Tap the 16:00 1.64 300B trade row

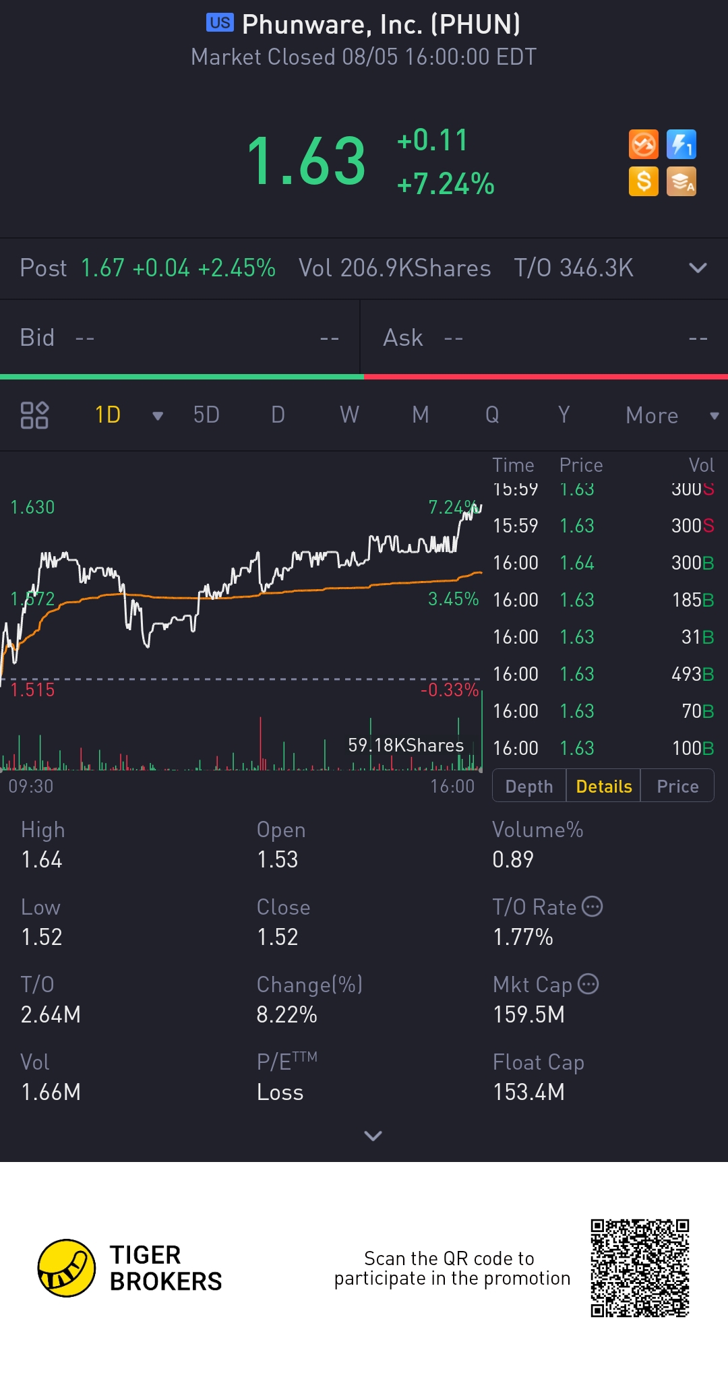click(x=603, y=563)
